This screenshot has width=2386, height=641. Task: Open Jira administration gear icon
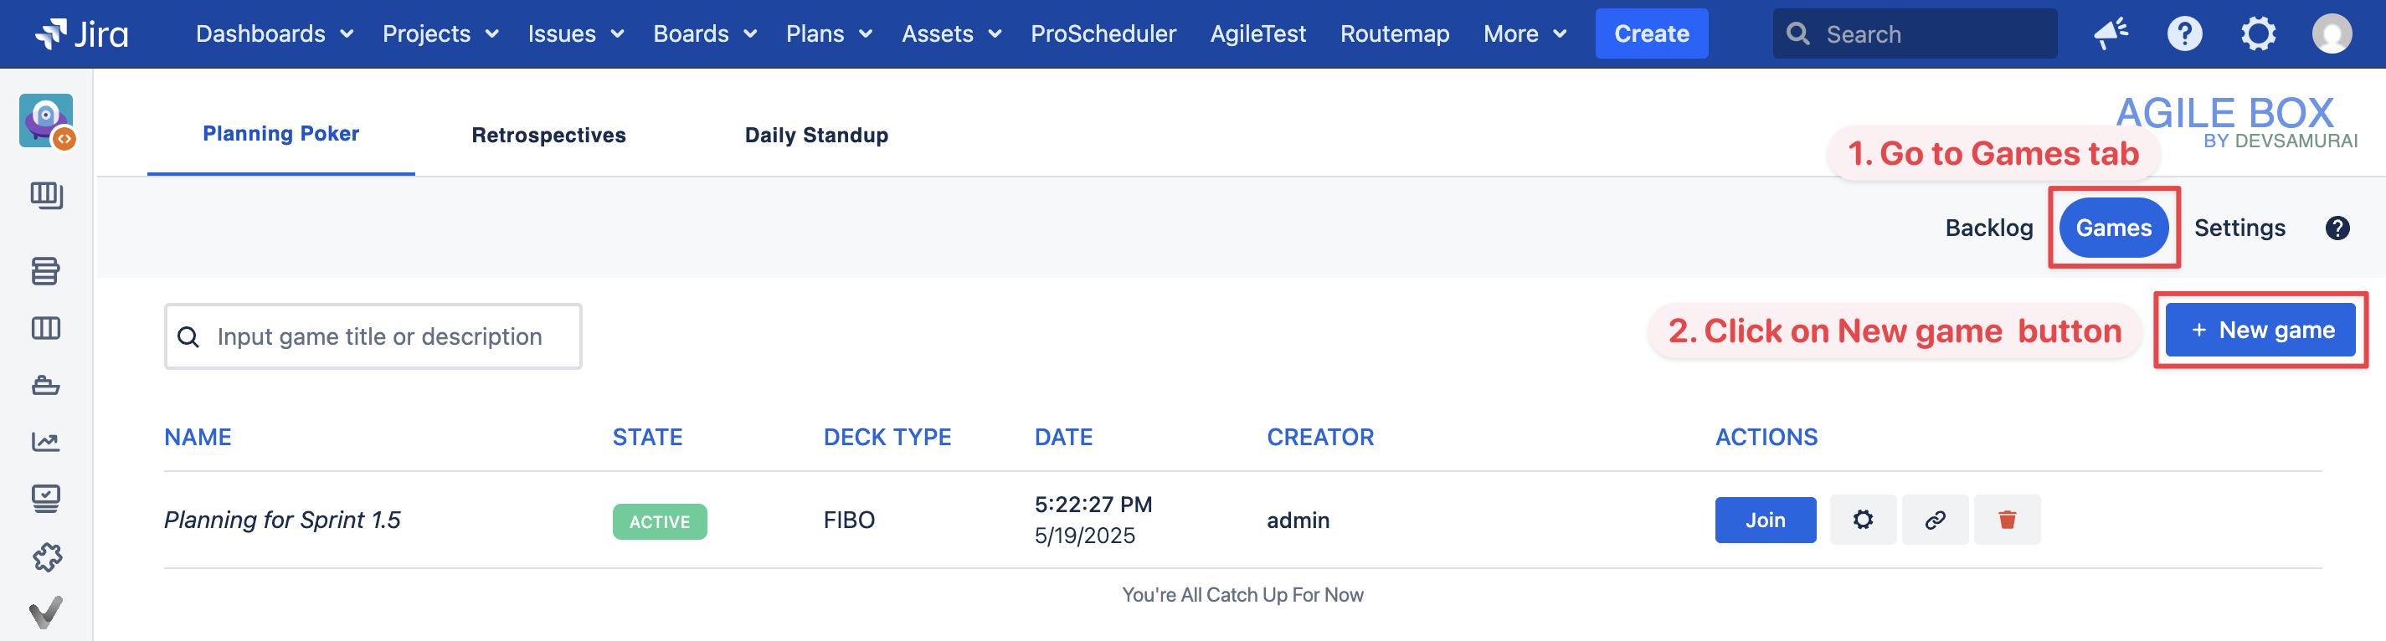click(2258, 34)
